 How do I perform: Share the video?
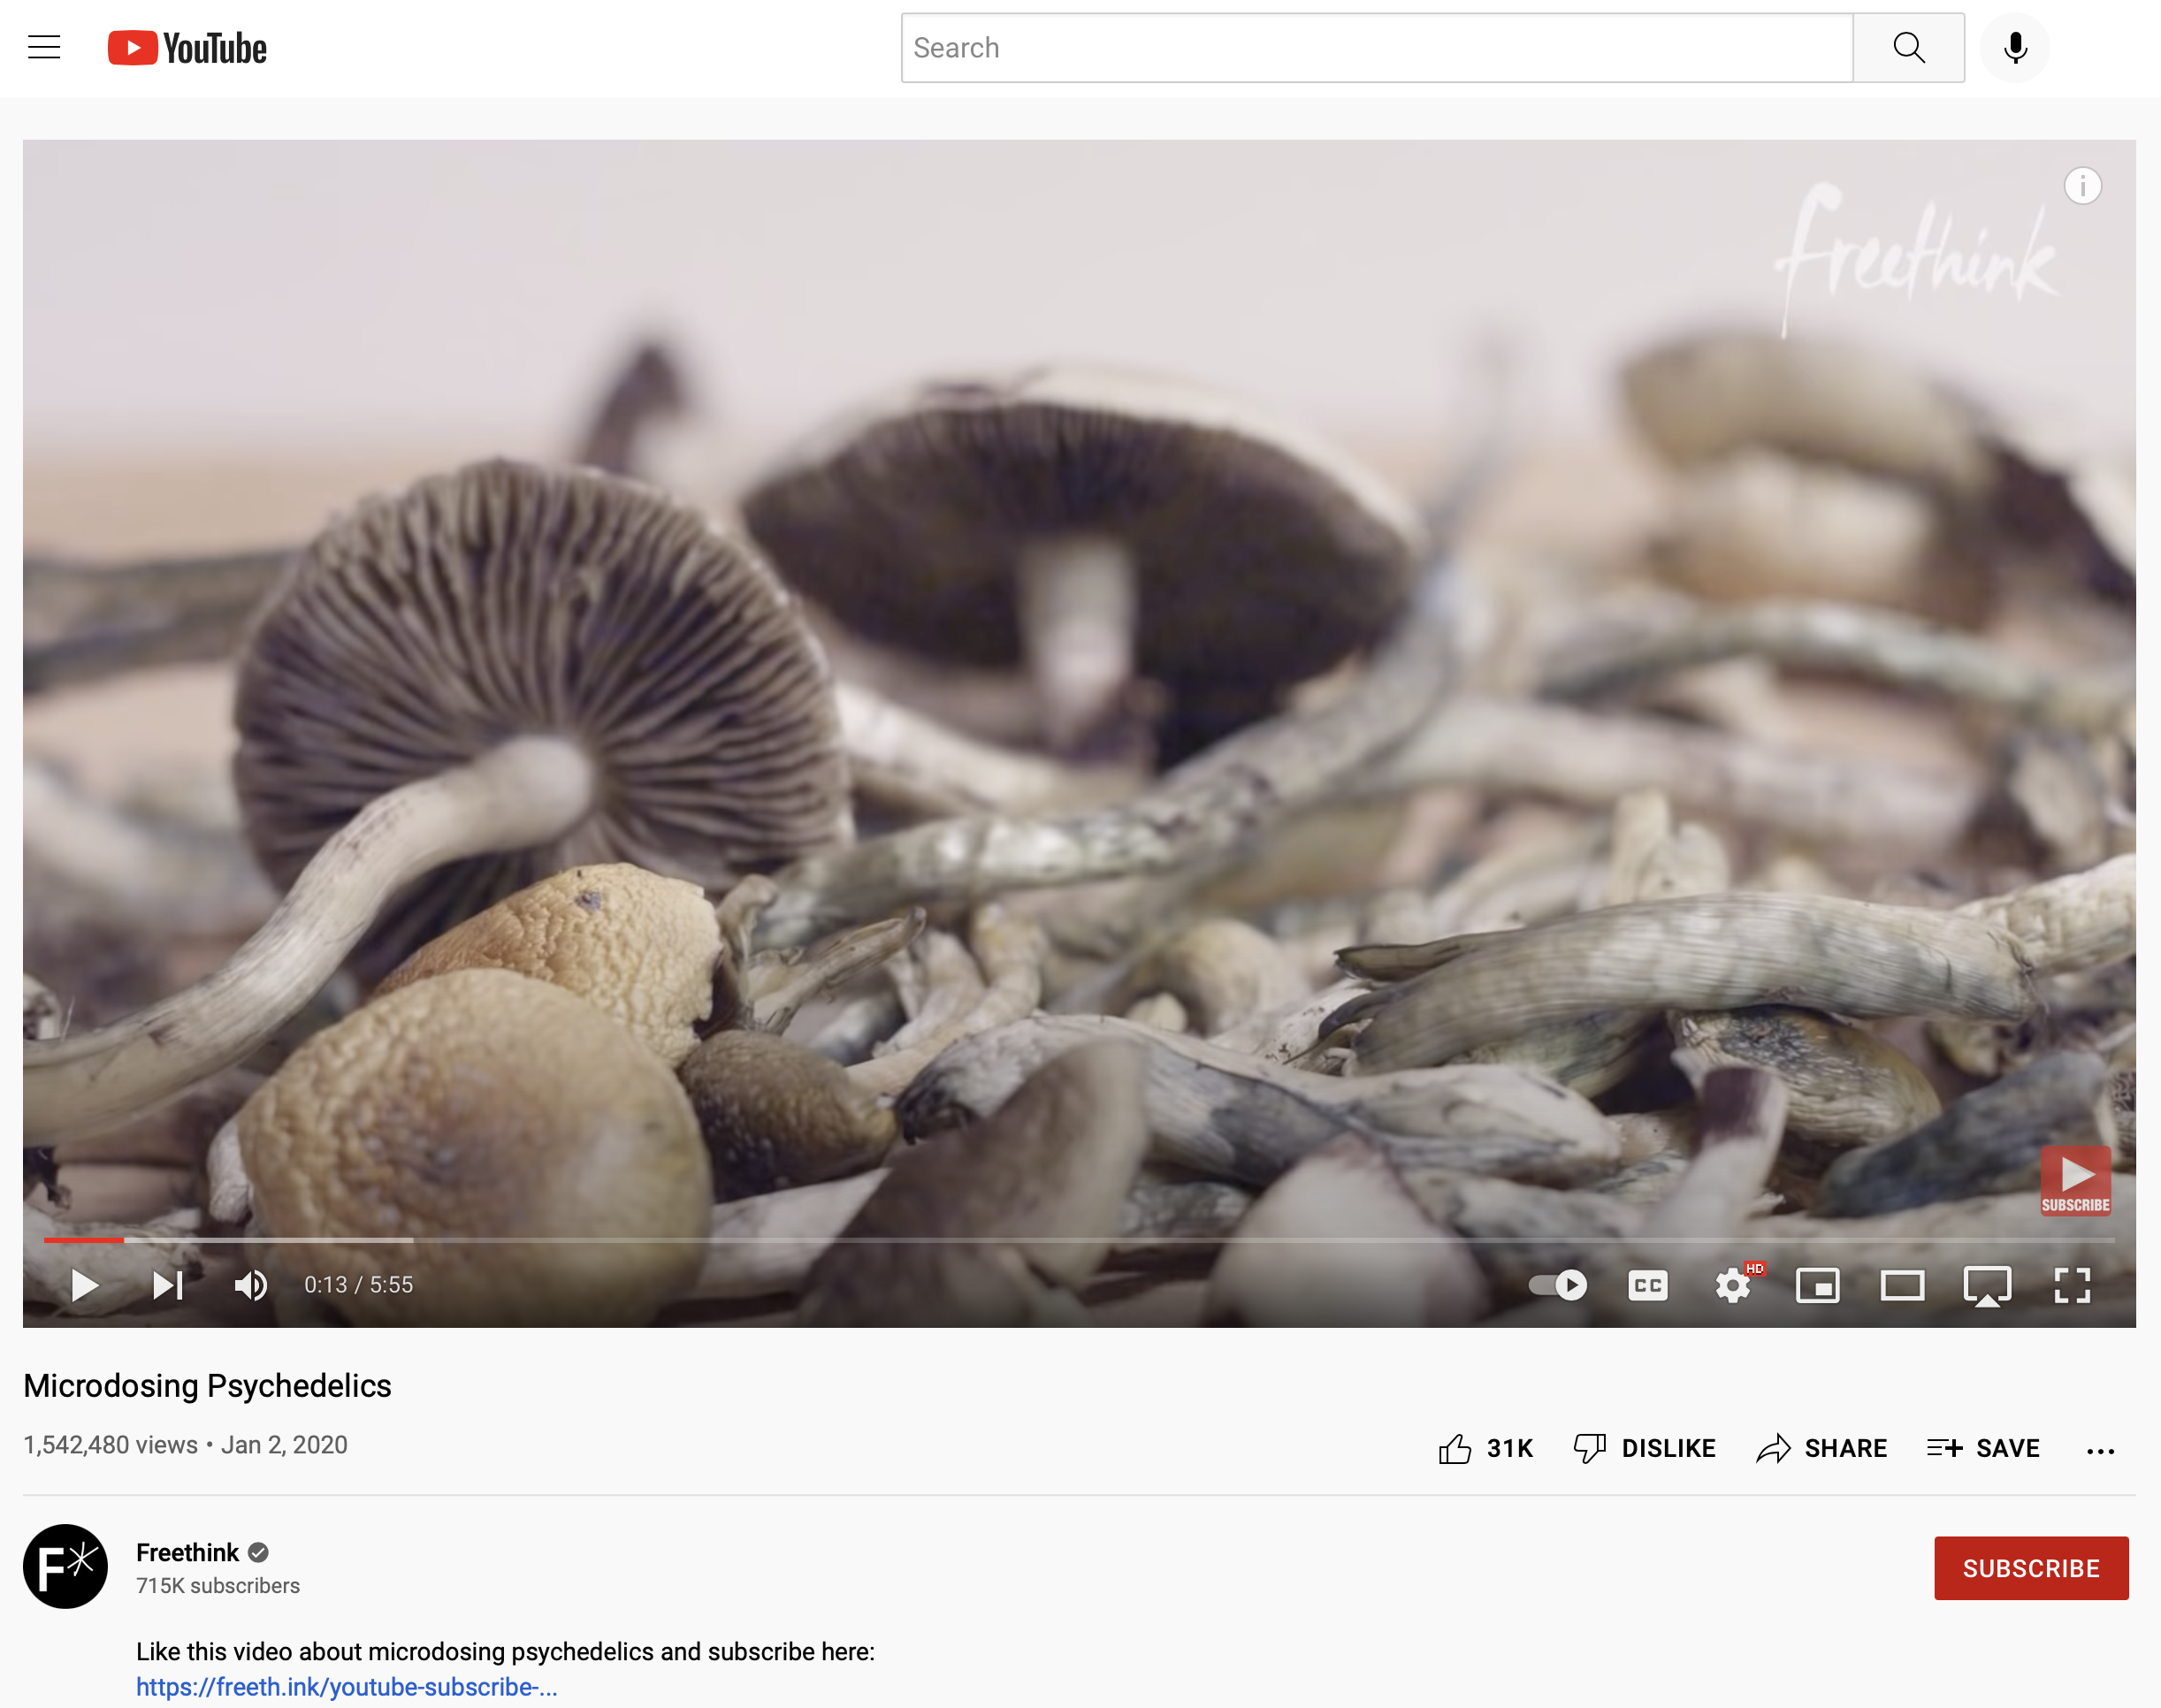point(1821,1448)
